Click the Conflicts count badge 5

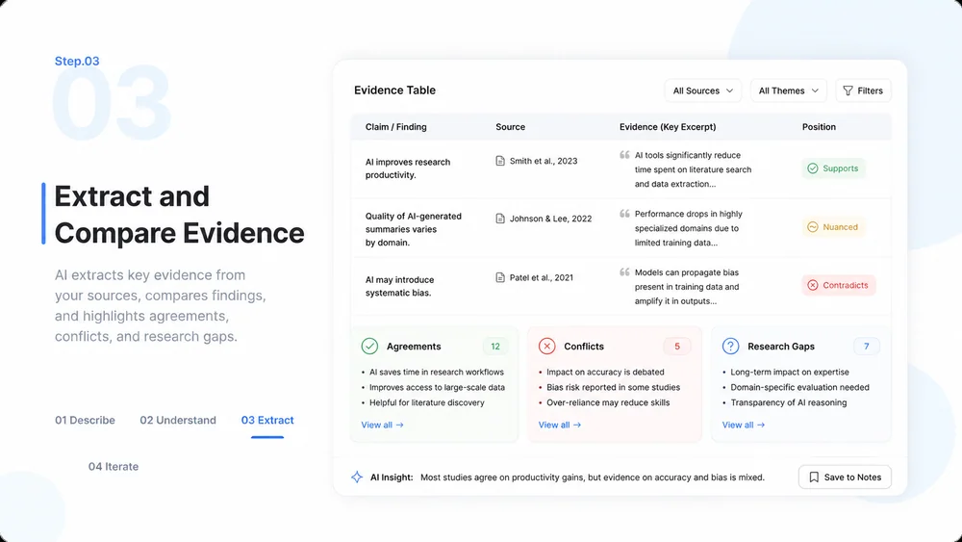pos(677,347)
